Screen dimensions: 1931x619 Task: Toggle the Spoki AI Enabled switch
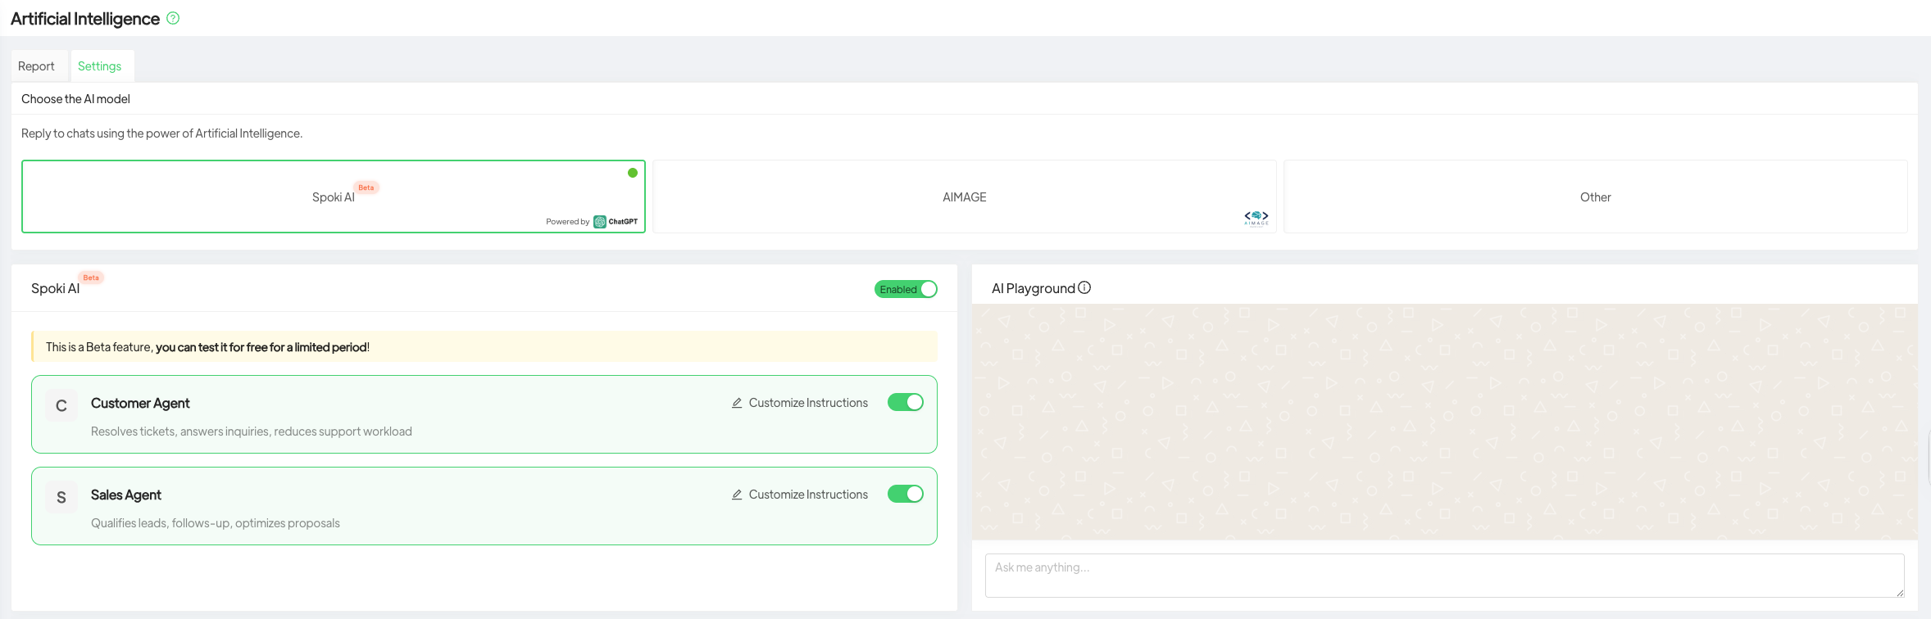point(906,289)
